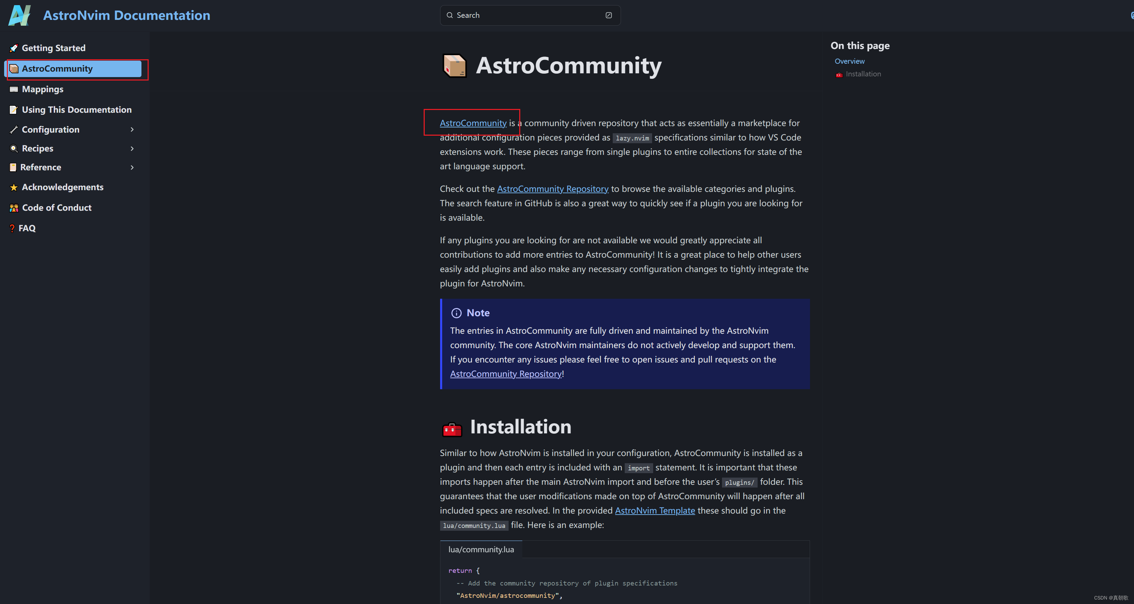Click the red question mark FAQ icon
Screen dimensions: 1134x604
[x=12, y=229]
